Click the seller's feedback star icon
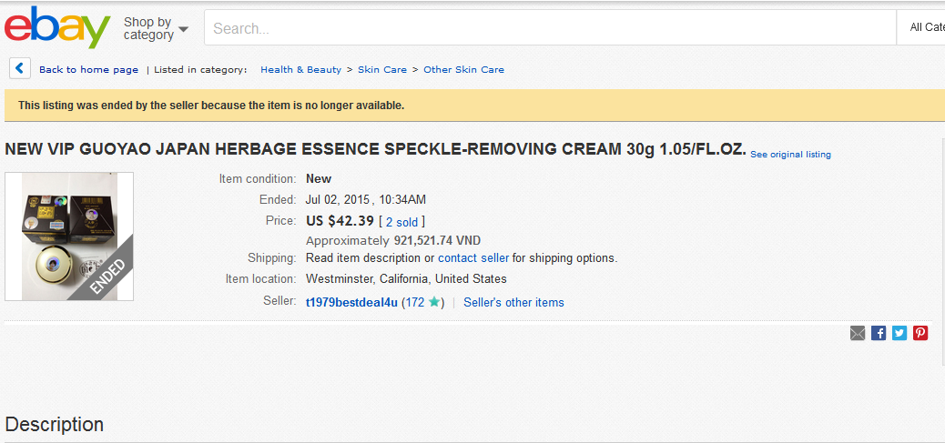Image resolution: width=945 pixels, height=443 pixels. coord(434,302)
